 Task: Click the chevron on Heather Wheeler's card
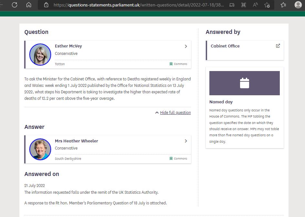[x=186, y=141]
